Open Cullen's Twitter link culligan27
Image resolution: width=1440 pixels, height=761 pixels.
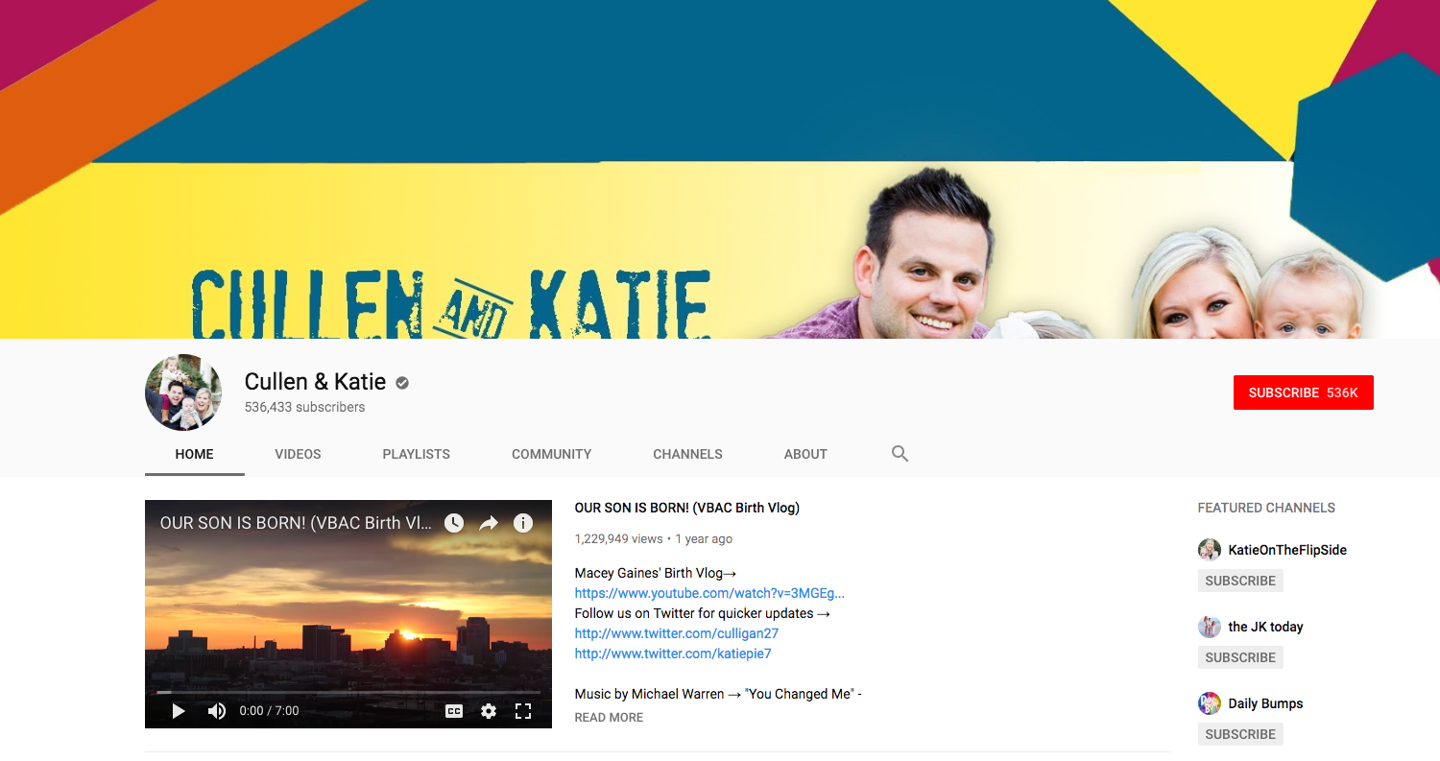click(x=676, y=632)
